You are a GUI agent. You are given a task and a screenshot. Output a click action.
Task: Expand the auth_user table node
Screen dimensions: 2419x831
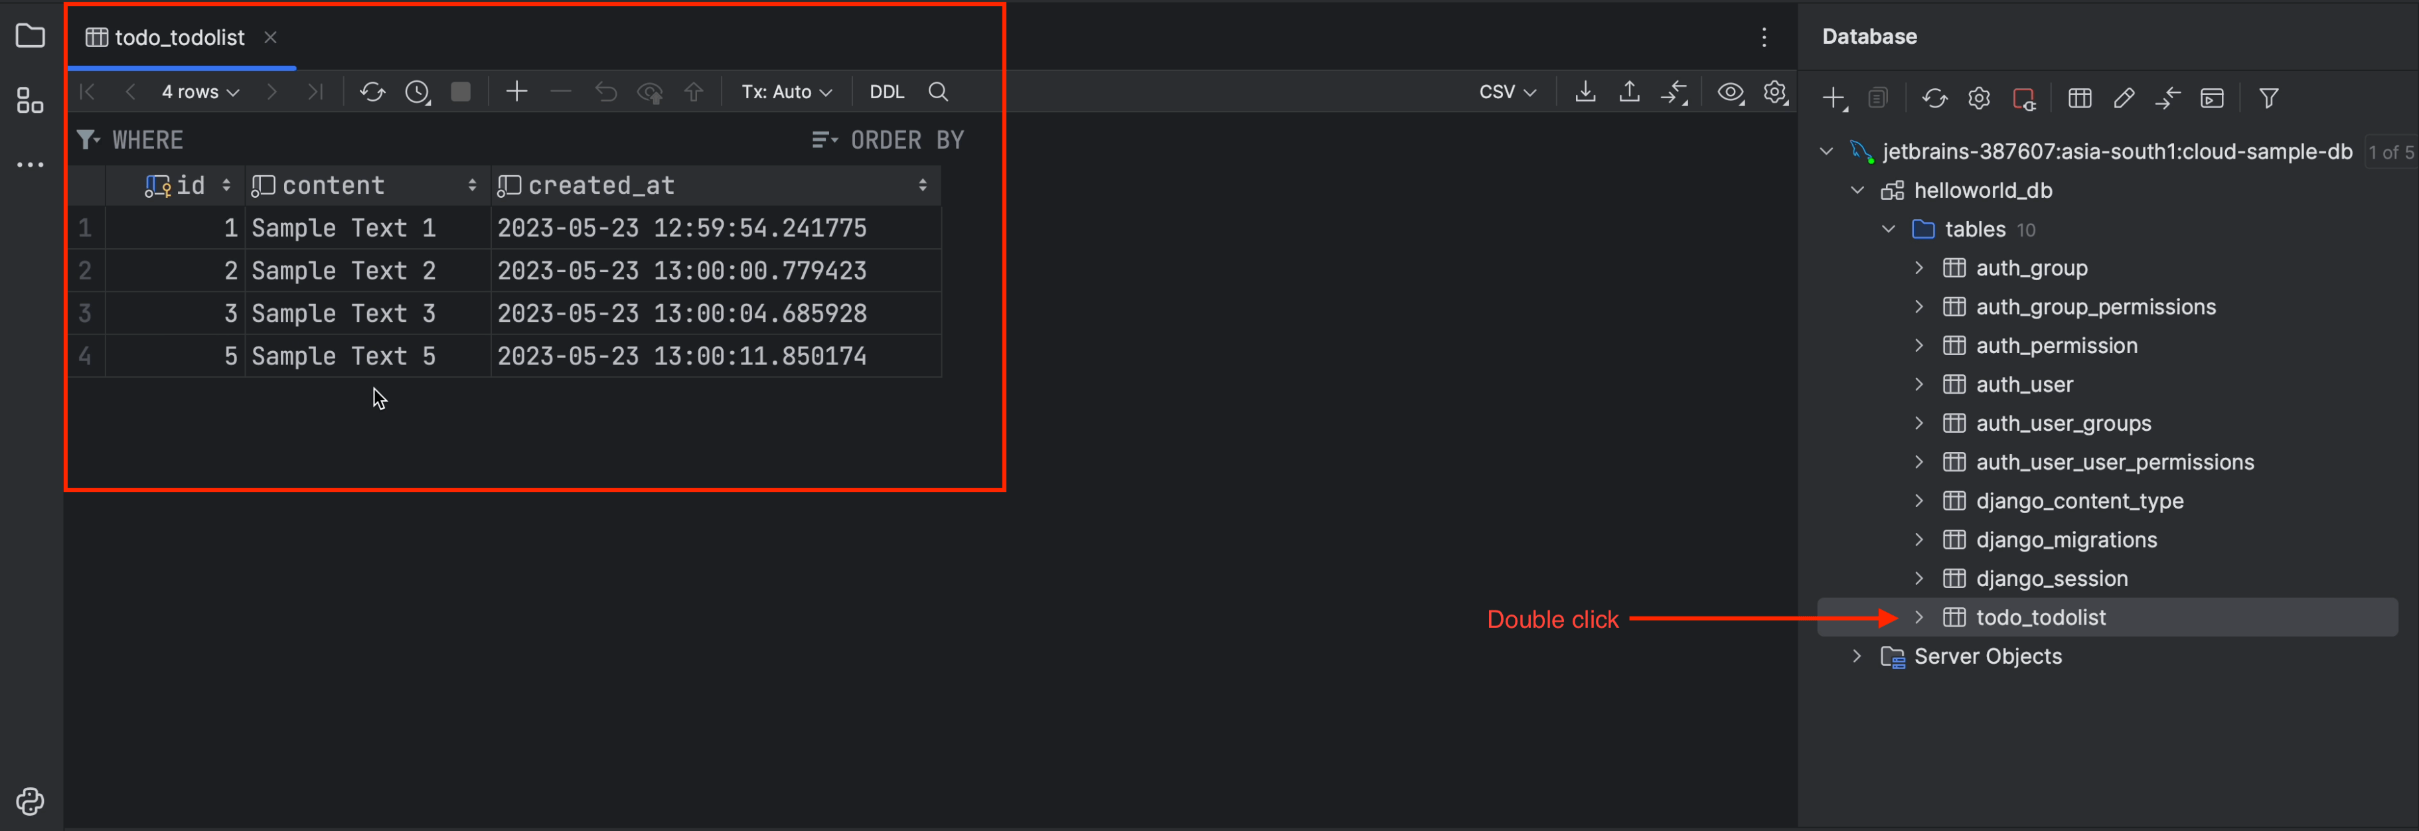1918,385
